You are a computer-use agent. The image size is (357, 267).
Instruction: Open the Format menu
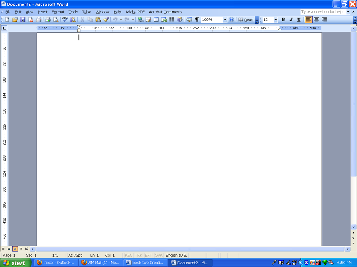pyautogui.click(x=58, y=12)
